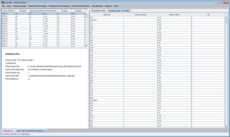The width and height of the screenshot is (230, 137).
Task: Select the Gene ID cell 10714
Action: [x=107, y=48]
